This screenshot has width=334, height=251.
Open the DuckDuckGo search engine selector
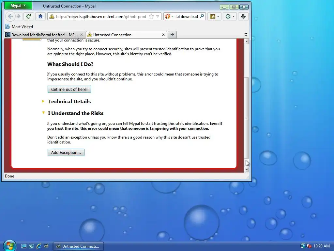tap(169, 16)
